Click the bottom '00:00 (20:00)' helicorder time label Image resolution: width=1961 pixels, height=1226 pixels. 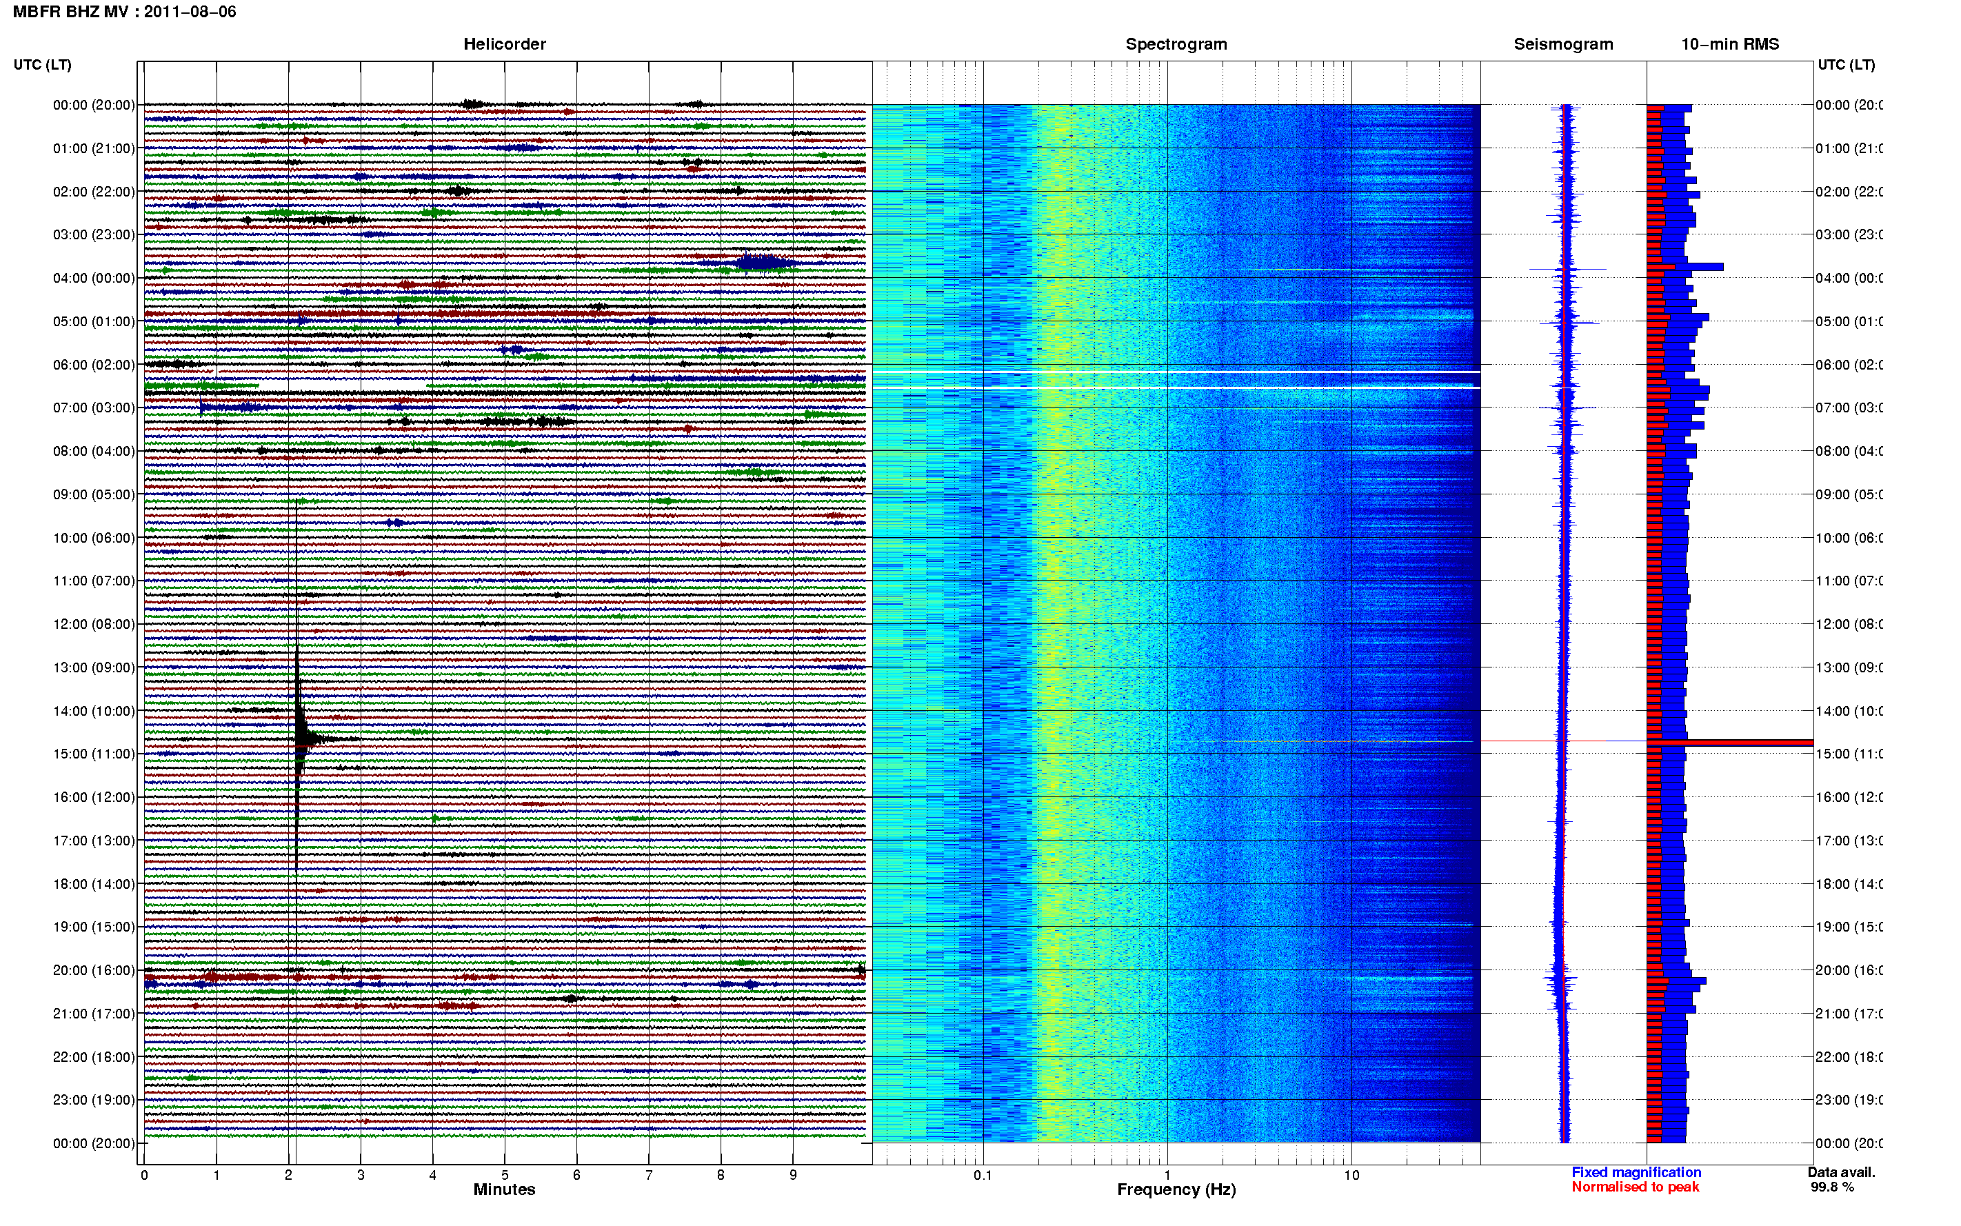coord(93,1143)
